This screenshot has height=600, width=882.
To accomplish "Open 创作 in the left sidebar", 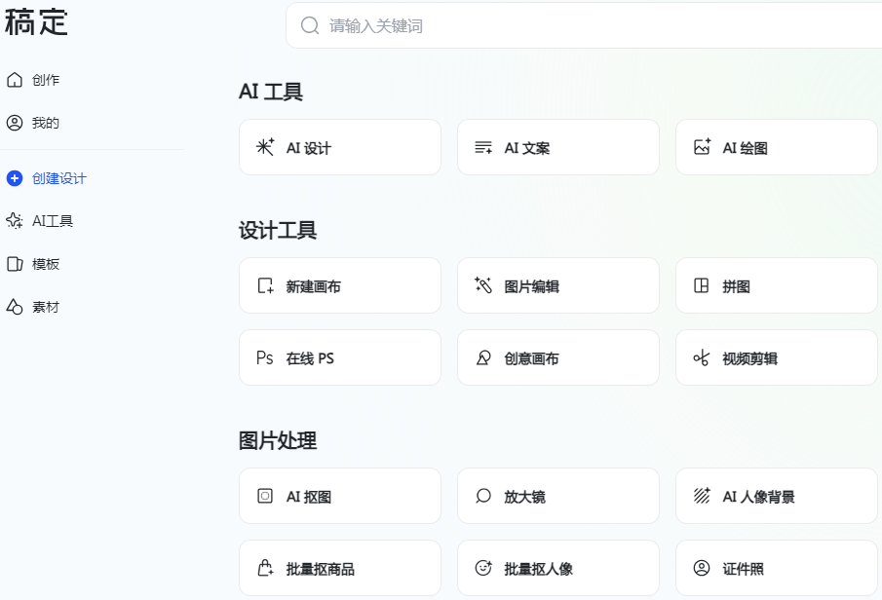I will [x=45, y=80].
